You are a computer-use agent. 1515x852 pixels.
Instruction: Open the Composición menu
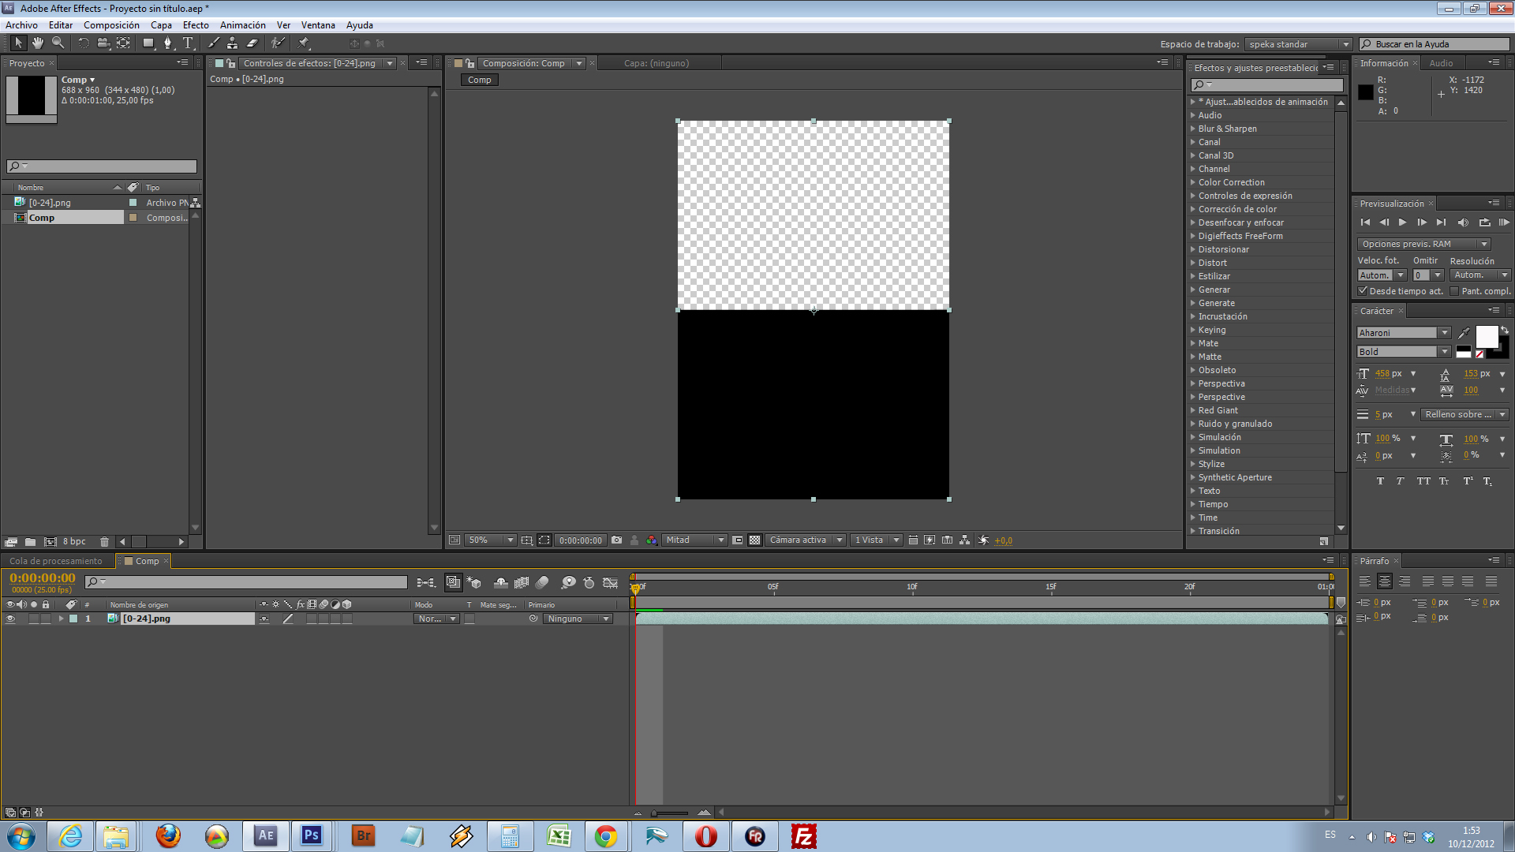(111, 25)
